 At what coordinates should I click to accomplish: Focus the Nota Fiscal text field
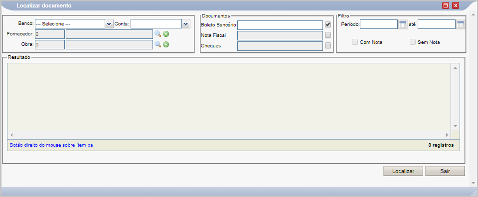pyautogui.click(x=280, y=36)
